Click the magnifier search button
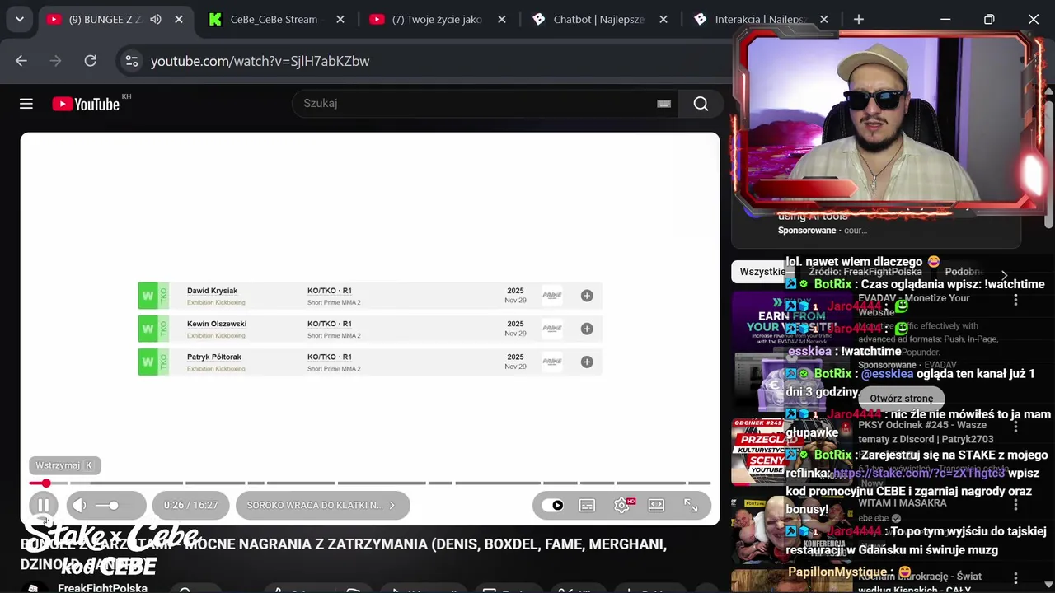 [701, 104]
